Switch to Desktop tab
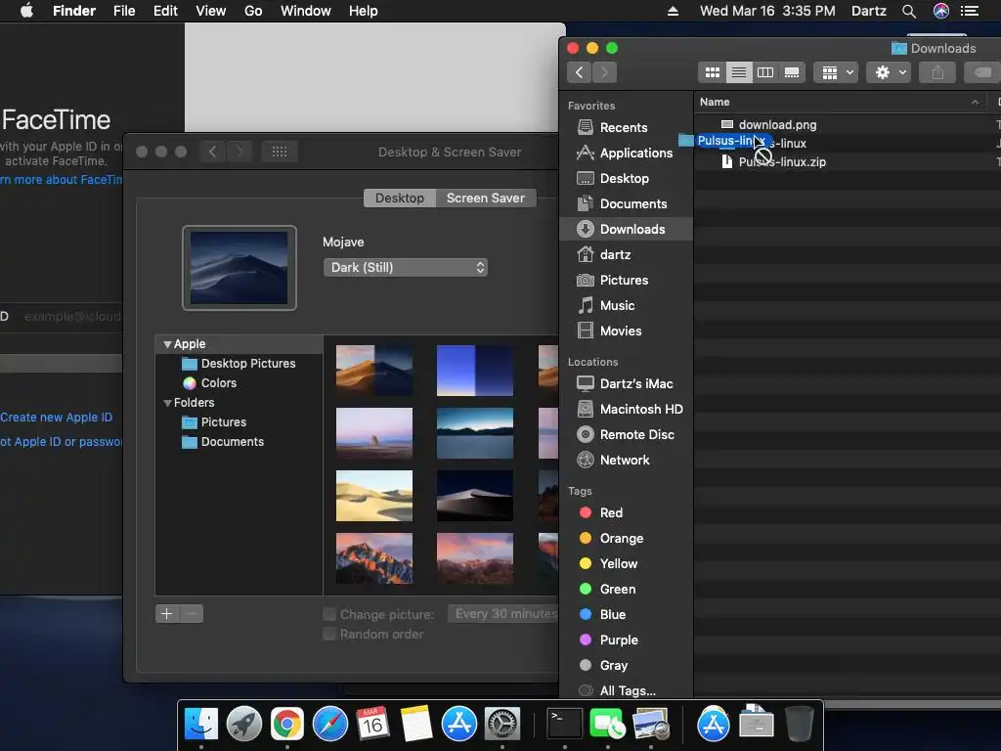1001x751 pixels. [x=400, y=198]
